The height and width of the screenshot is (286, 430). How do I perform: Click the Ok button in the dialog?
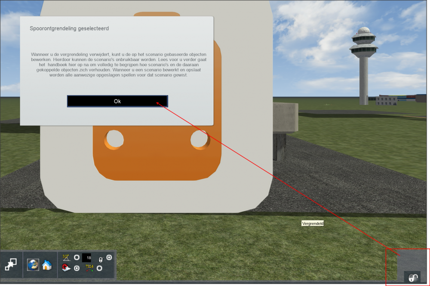click(117, 101)
